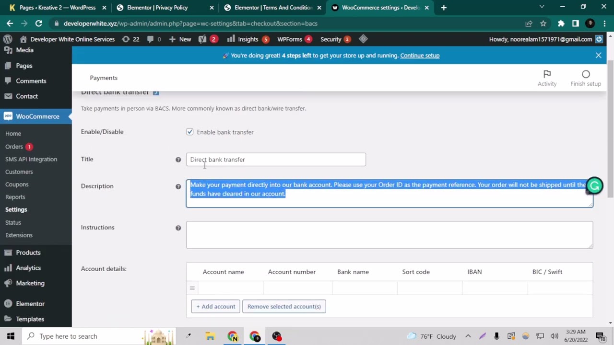614x345 pixels.
Task: Open Windows Start menu
Action: (11, 336)
